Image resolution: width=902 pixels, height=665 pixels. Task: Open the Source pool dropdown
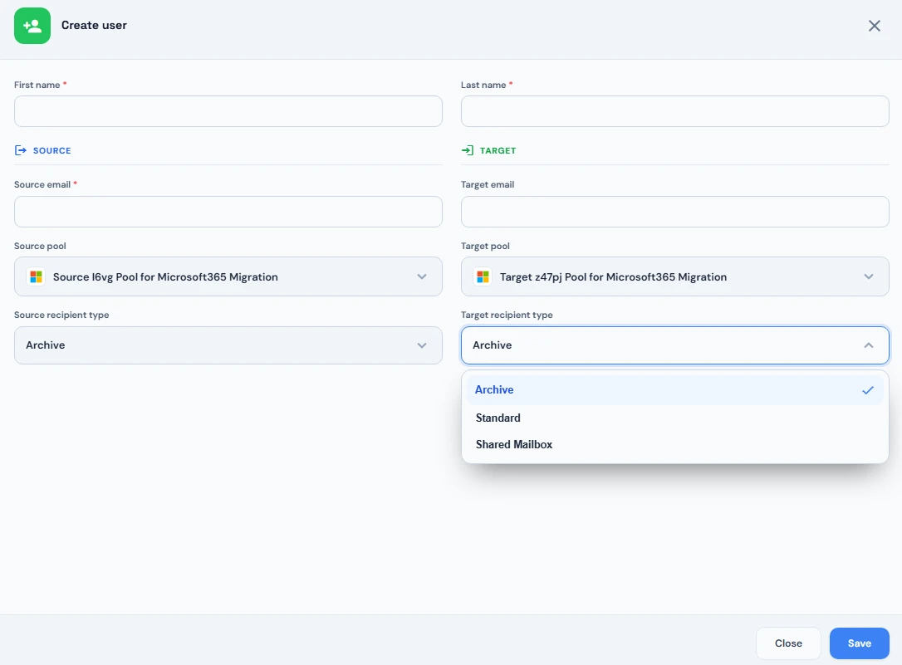228,277
